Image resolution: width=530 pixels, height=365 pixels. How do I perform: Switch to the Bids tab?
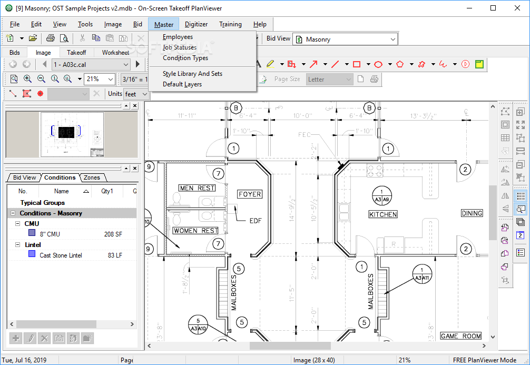15,52
